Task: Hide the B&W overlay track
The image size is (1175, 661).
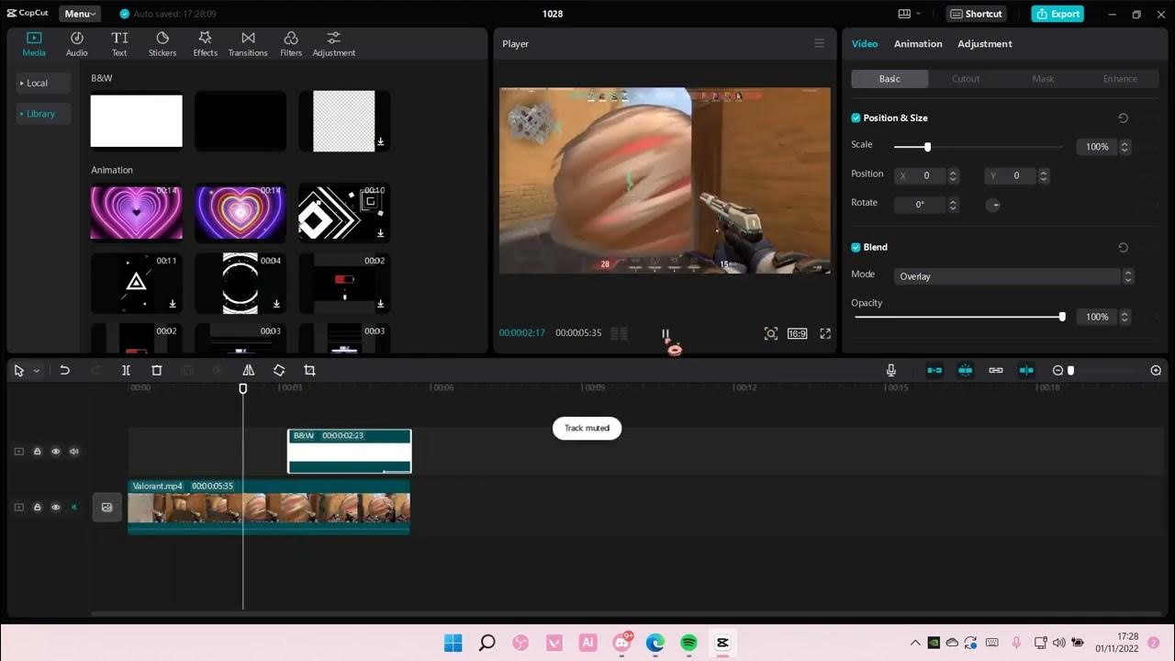Action: (55, 452)
